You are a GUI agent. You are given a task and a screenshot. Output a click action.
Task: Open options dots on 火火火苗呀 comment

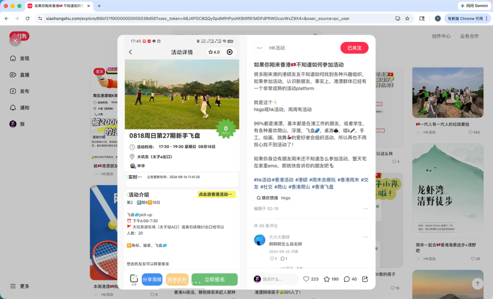tap(365, 237)
